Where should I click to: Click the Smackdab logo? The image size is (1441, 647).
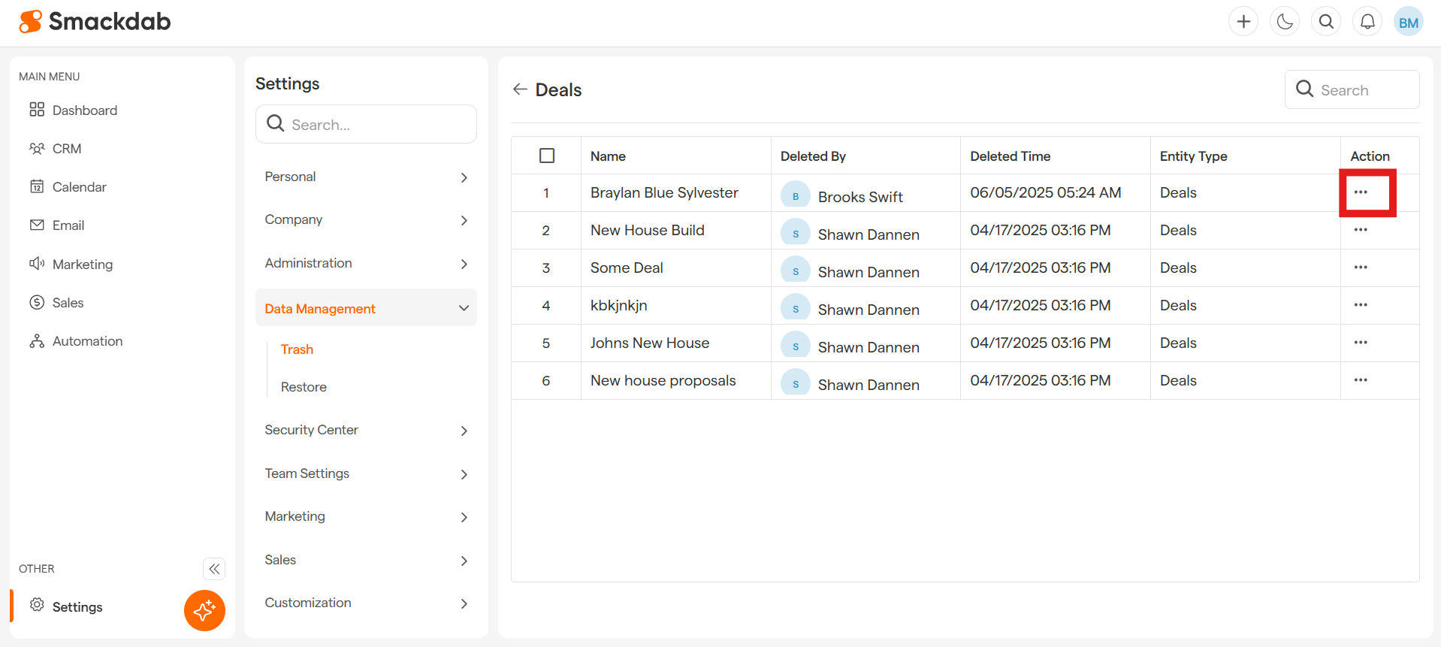[x=95, y=22]
